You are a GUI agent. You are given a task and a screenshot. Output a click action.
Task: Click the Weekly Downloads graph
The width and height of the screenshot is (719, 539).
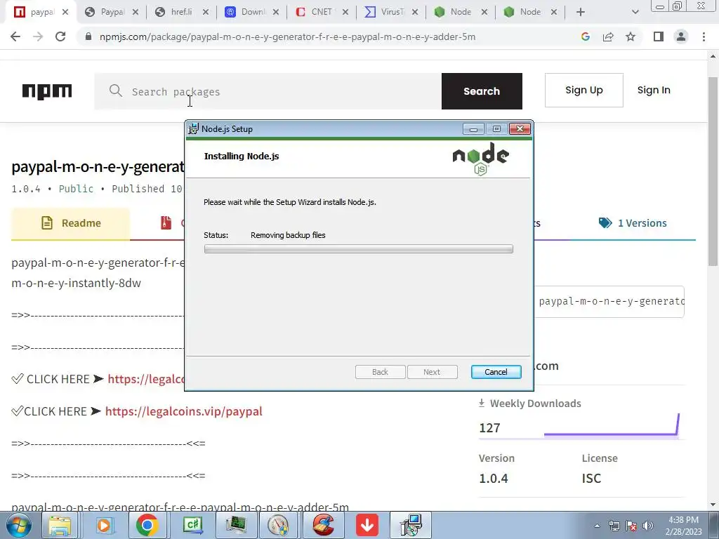[x=612, y=425]
